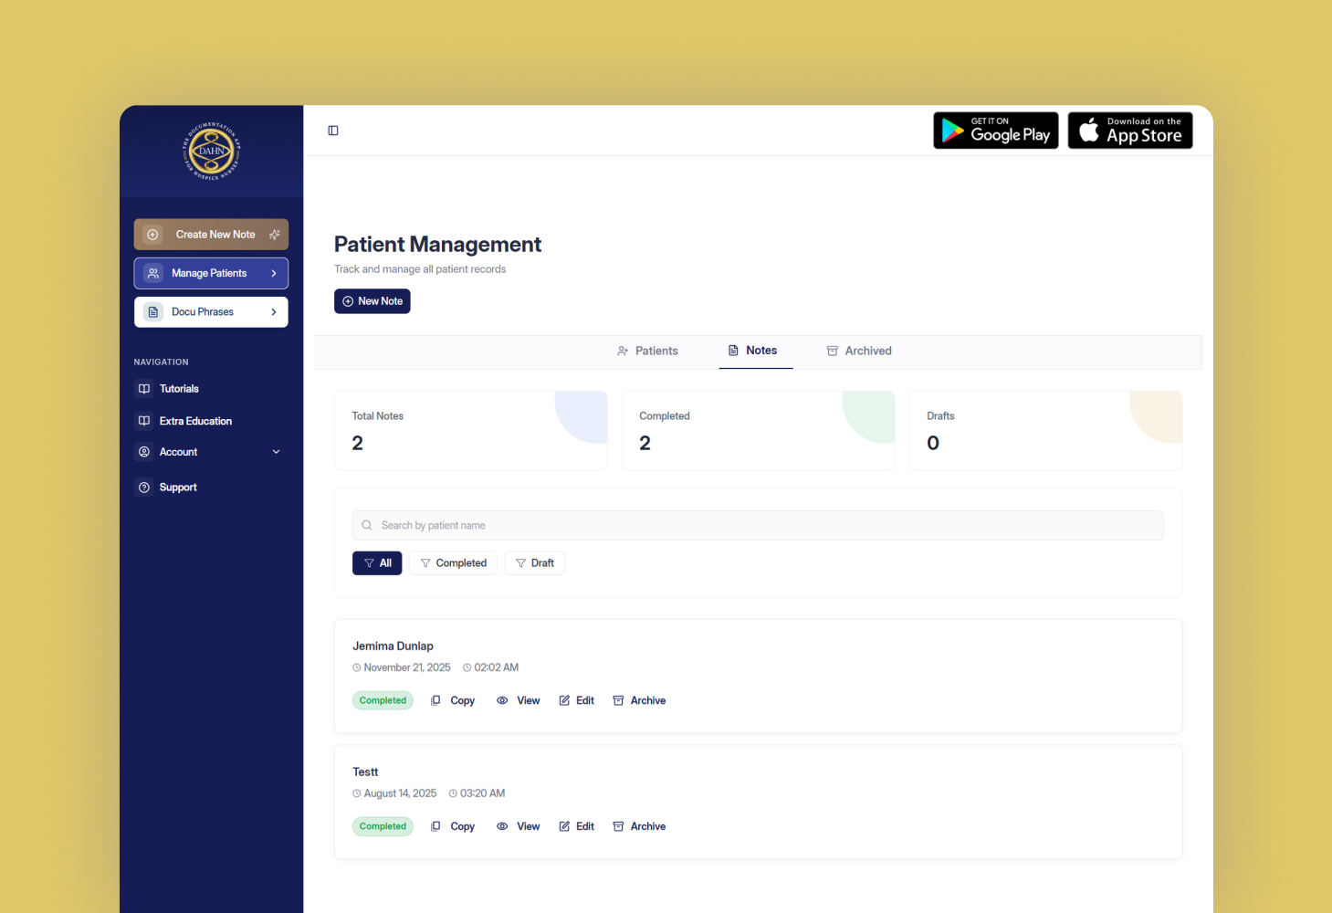Expand the Account menu chevron
Screen dimensions: 1332x913
point(276,452)
